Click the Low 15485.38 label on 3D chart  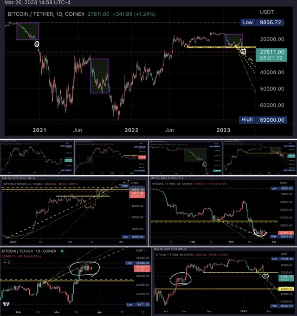(x=282, y=258)
